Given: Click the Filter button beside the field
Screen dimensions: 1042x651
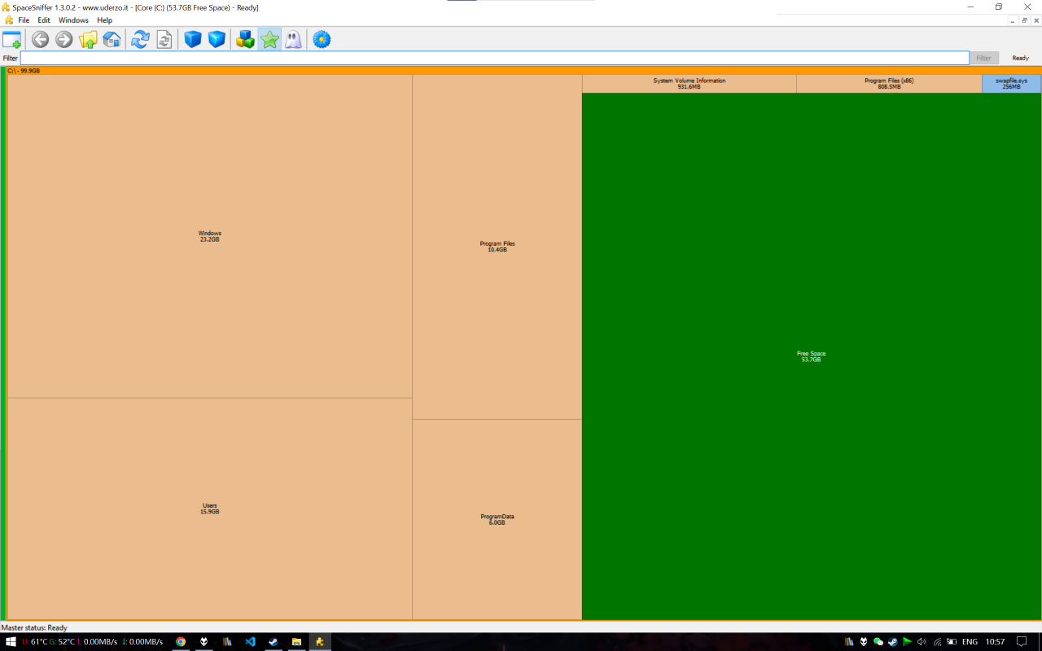Looking at the screenshot, I should [983, 59].
